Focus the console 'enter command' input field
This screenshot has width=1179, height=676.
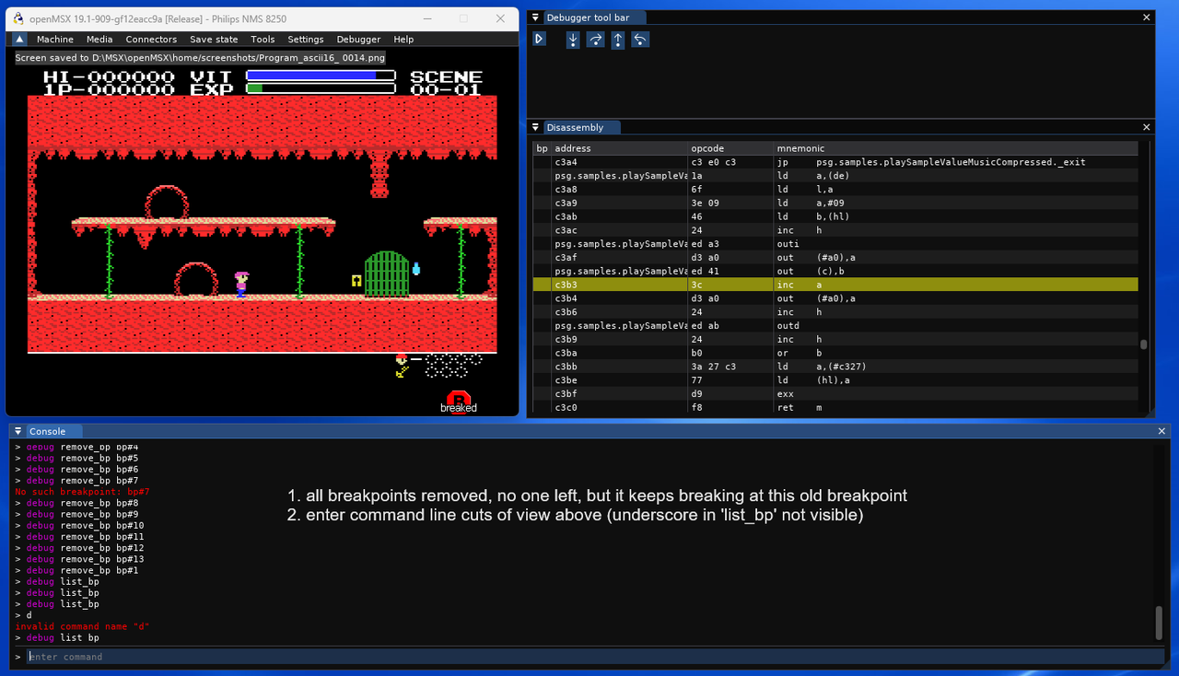click(595, 657)
